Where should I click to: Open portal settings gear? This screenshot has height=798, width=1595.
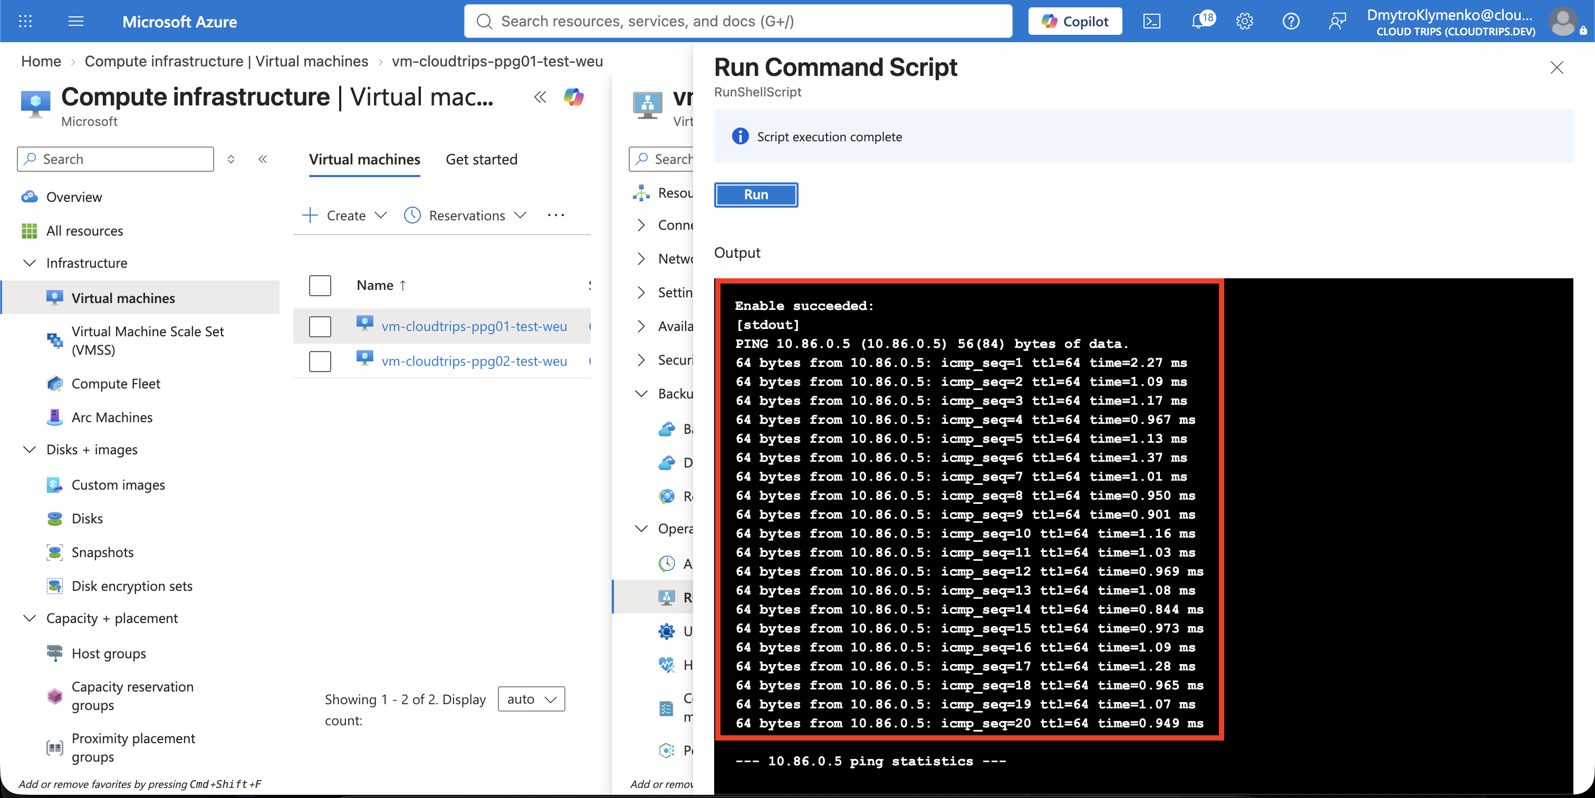1245,22
